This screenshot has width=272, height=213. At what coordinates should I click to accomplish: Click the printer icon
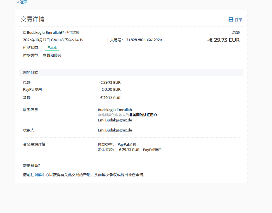(x=231, y=20)
